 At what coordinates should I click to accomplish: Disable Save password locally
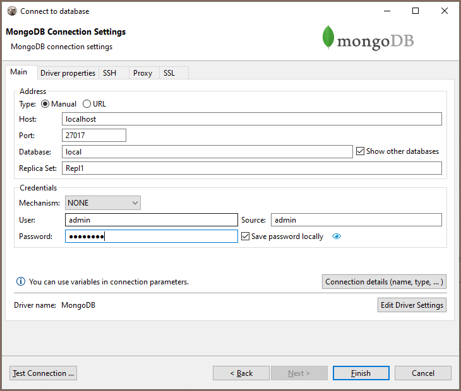(x=246, y=236)
